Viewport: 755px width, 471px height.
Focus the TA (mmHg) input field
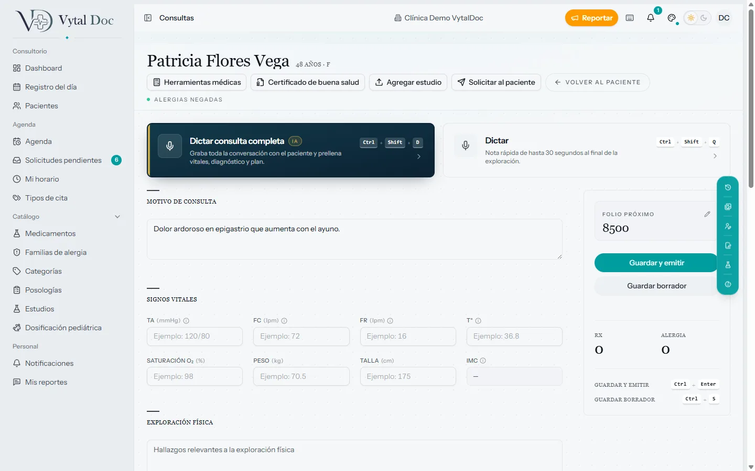(195, 337)
